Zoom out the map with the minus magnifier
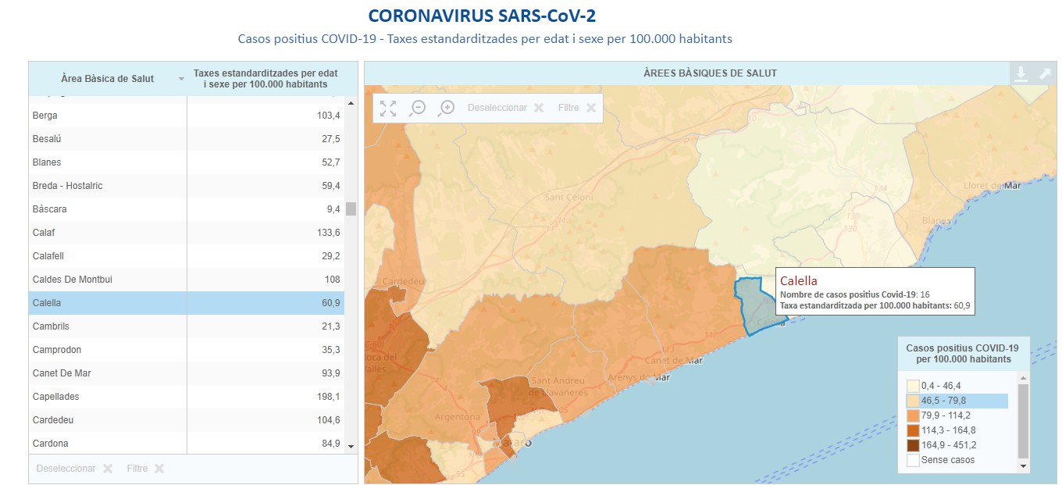The width and height of the screenshot is (1062, 485). 418,108
